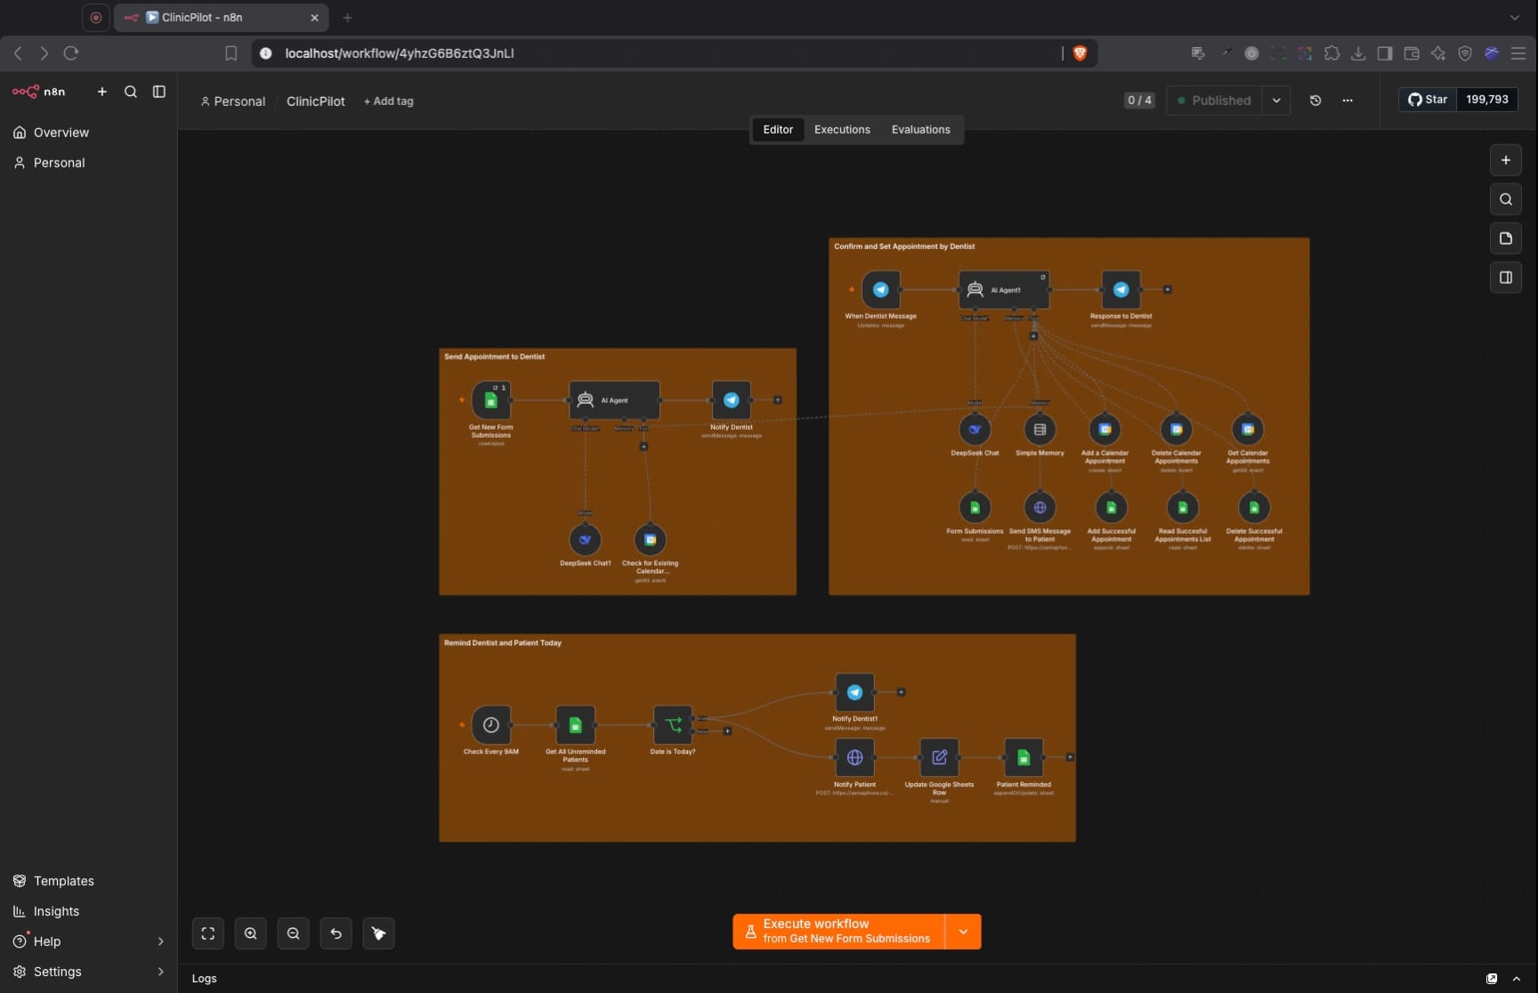Open the Get New Form Submissions node

pos(490,400)
